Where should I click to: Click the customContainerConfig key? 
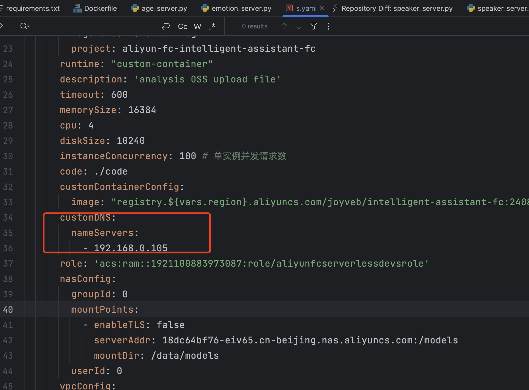coord(119,187)
